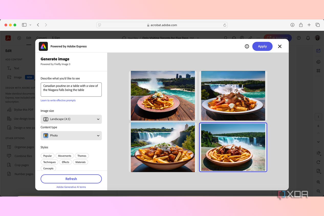Show Safari tab overview icon
324x216 pixels.
[x=318, y=25]
